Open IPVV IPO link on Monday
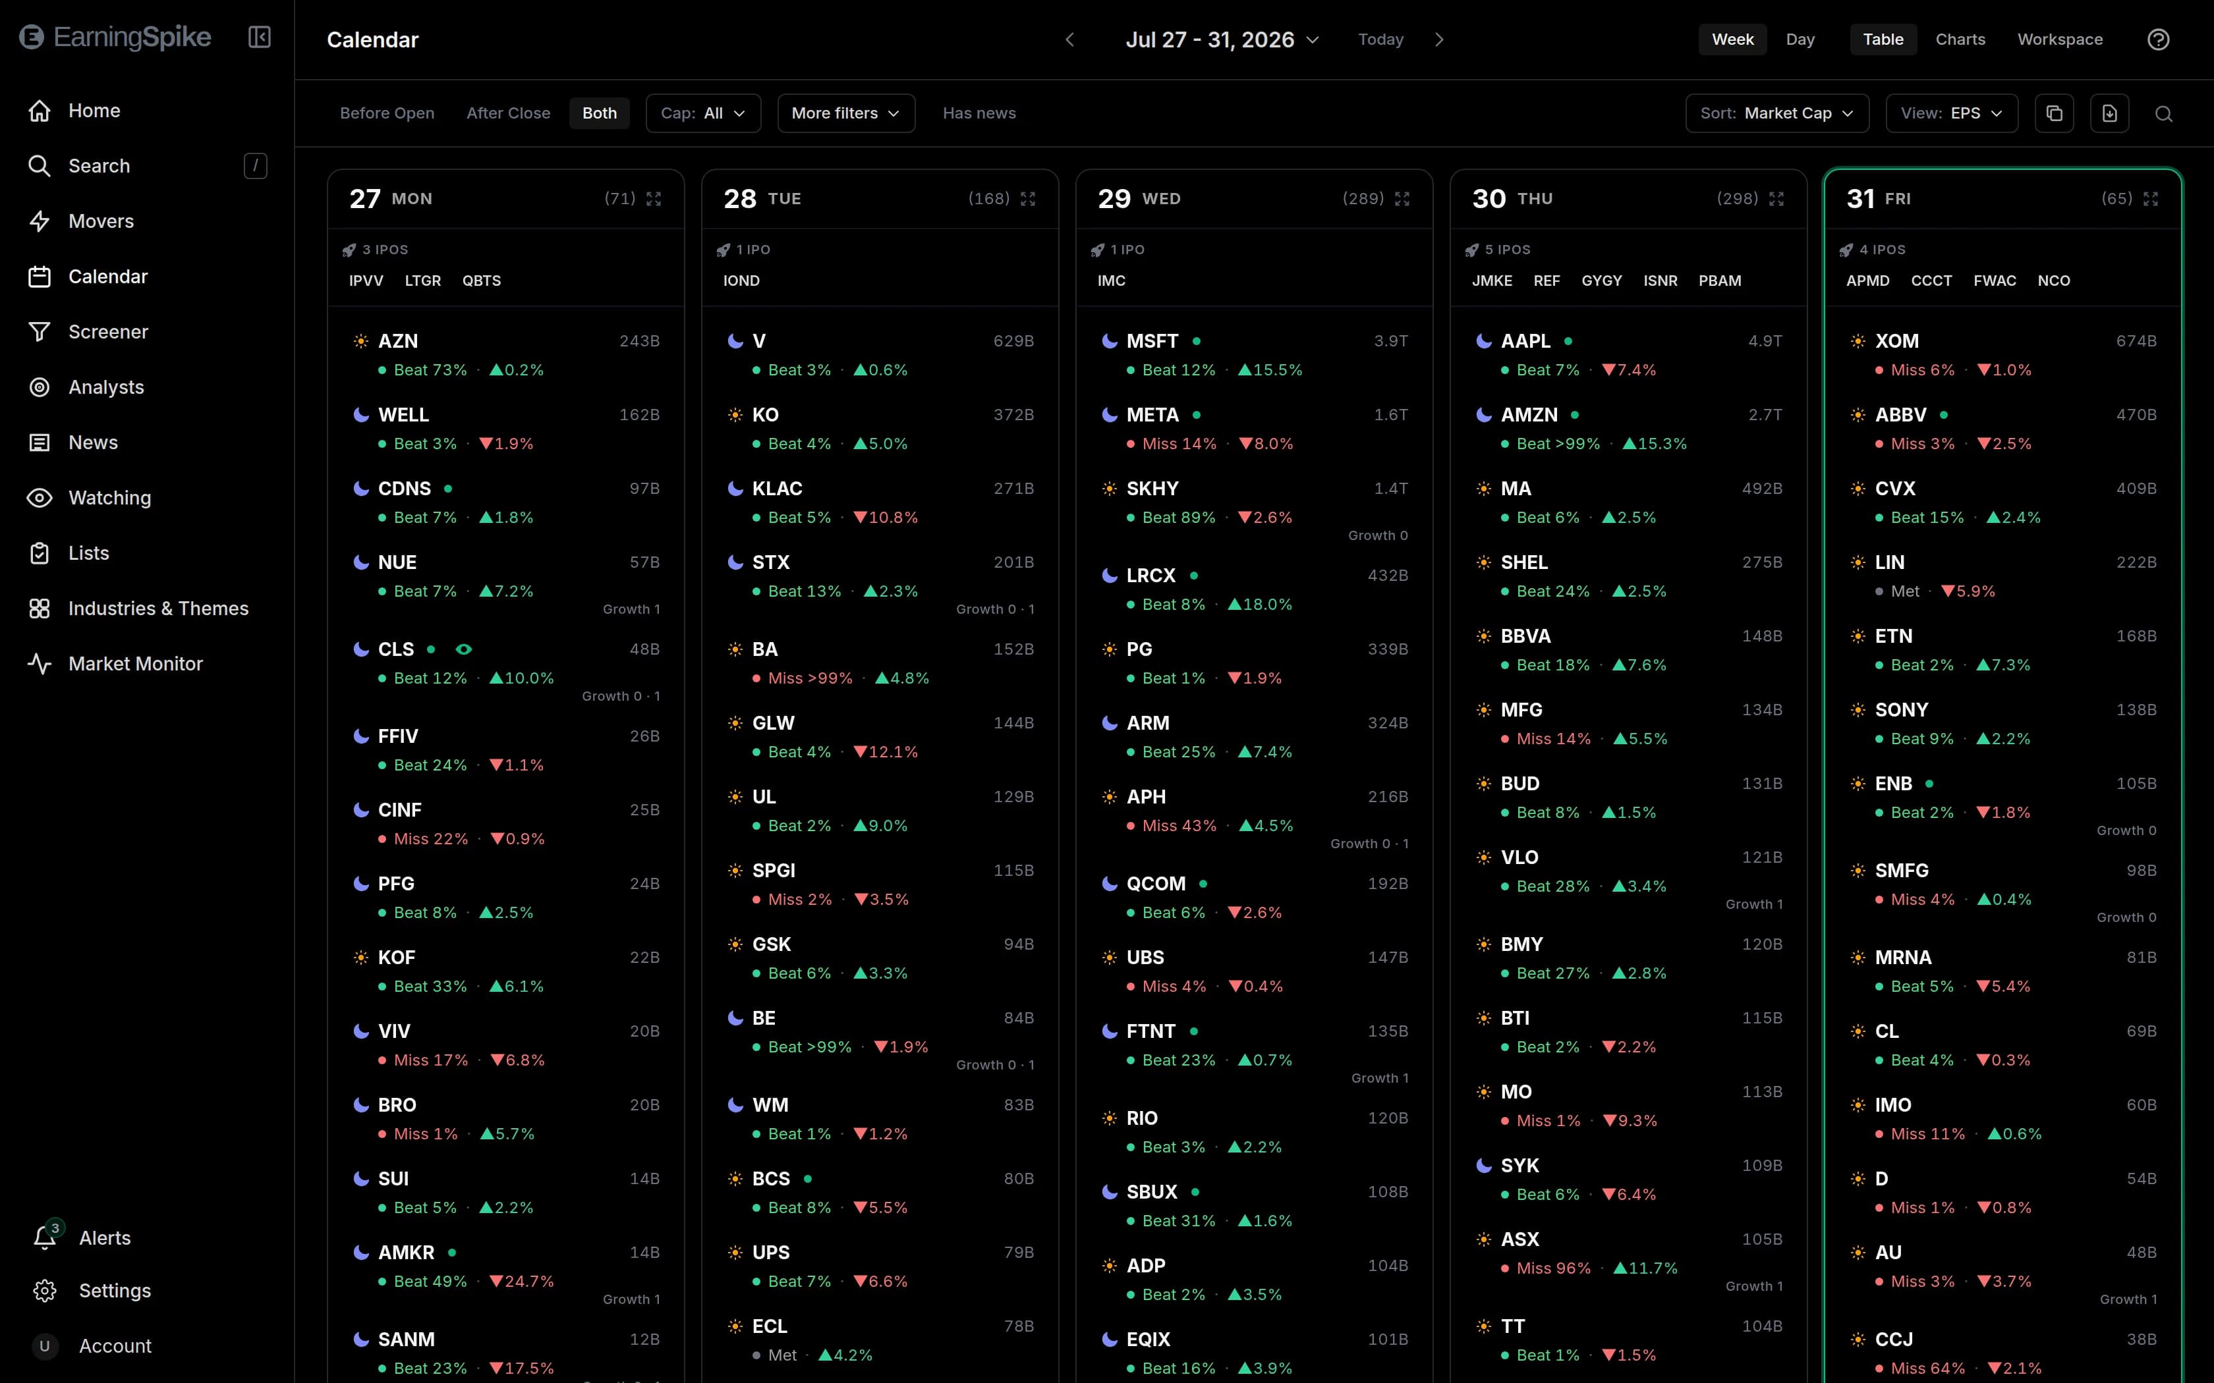 tap(366, 281)
